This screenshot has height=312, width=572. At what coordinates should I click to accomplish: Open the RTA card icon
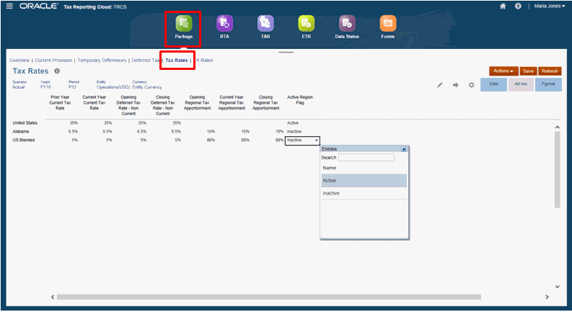pyautogui.click(x=224, y=24)
